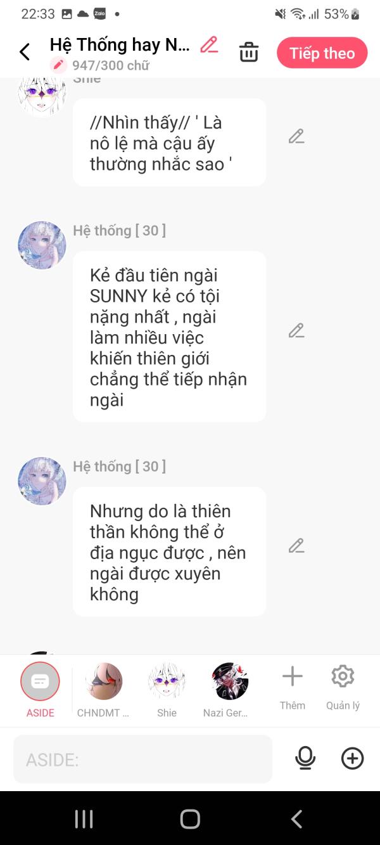
Task: Tap the Tiếp theo button
Action: pyautogui.click(x=322, y=53)
